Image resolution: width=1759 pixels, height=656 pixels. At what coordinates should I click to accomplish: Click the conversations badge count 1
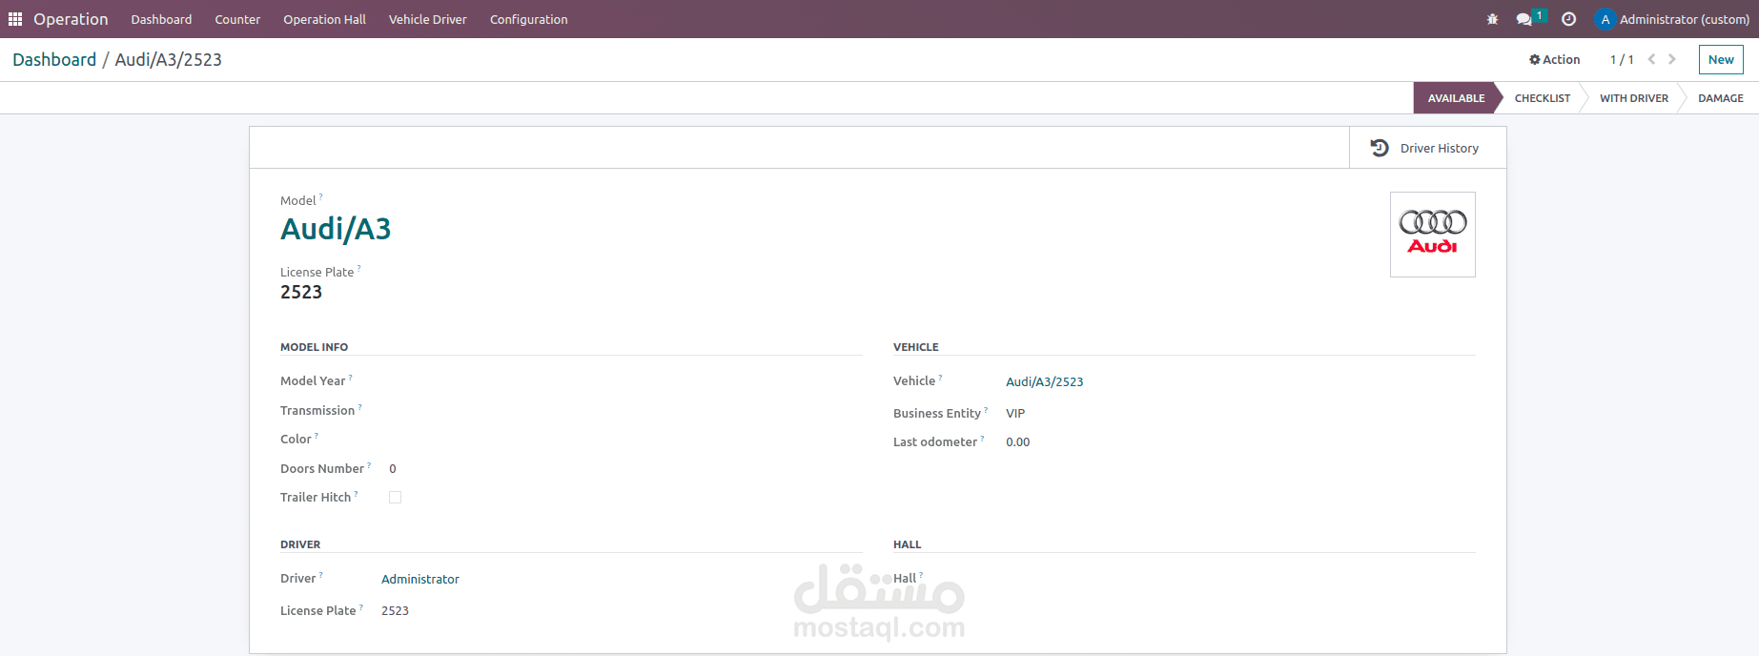click(1539, 15)
